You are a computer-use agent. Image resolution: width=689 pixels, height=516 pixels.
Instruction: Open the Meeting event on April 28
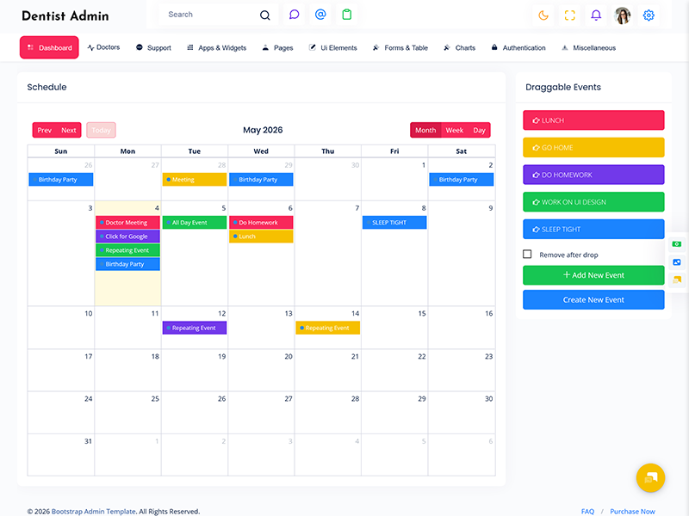pos(195,180)
